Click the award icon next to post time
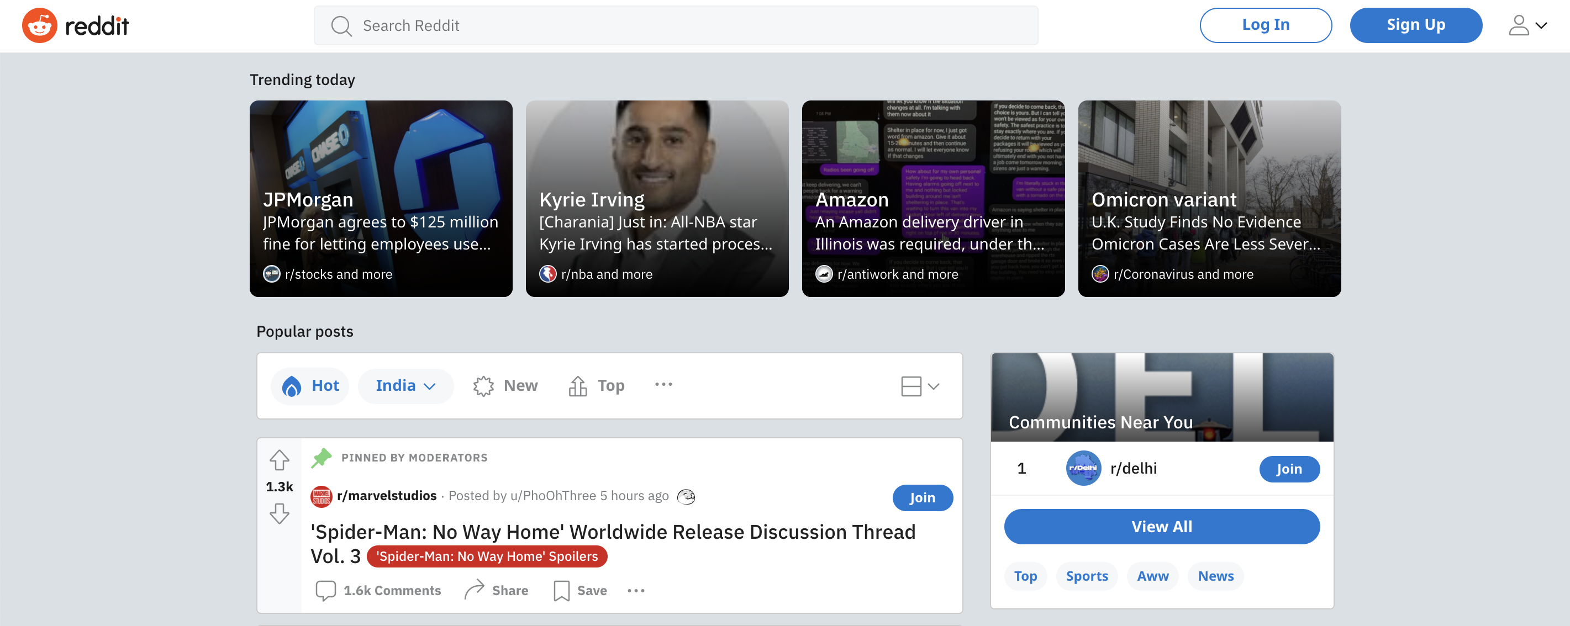Image resolution: width=1570 pixels, height=626 pixels. (x=686, y=497)
